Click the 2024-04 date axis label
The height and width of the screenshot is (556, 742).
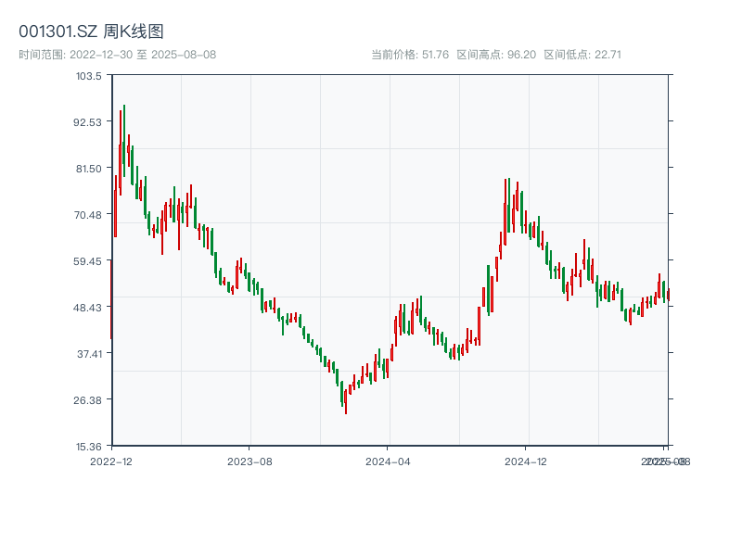[388, 461]
